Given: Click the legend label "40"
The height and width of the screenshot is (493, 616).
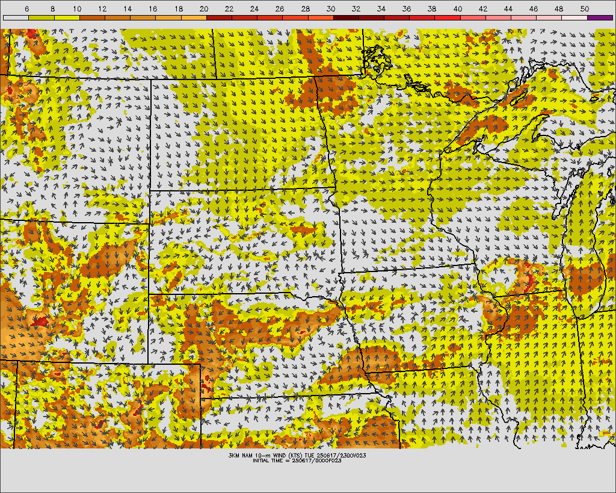Looking at the screenshot, I should [x=458, y=8].
